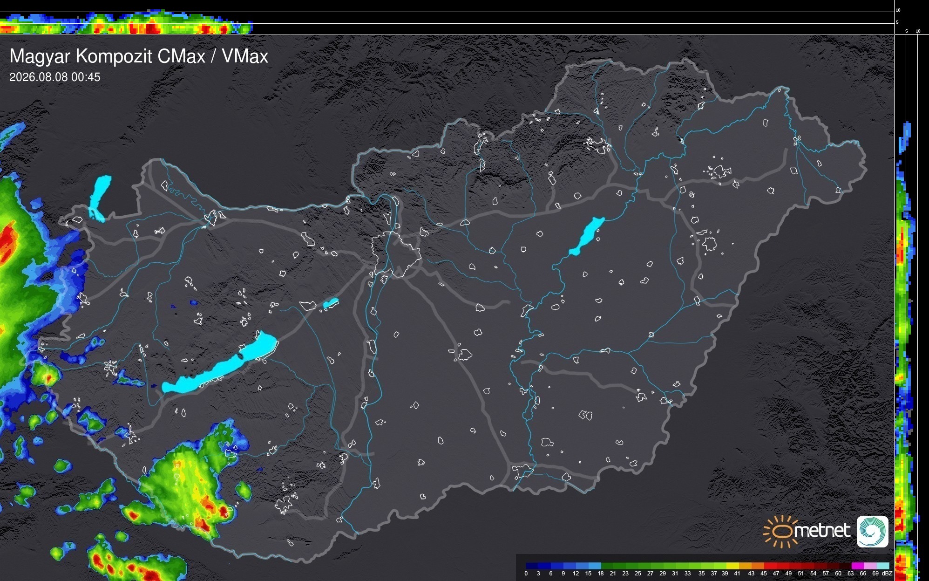The width and height of the screenshot is (929, 581).
Task: Click the yellow 39 dBZ swatch in legend
Action: coord(732,566)
